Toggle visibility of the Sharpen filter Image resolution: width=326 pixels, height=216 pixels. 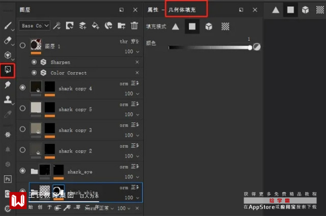[x=34, y=62]
